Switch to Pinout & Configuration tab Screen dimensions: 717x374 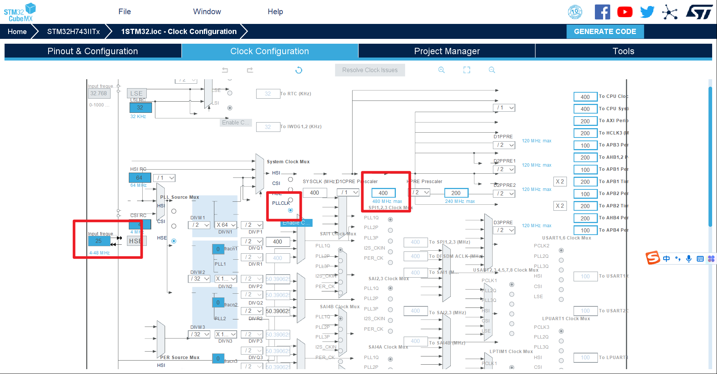pyautogui.click(x=93, y=51)
